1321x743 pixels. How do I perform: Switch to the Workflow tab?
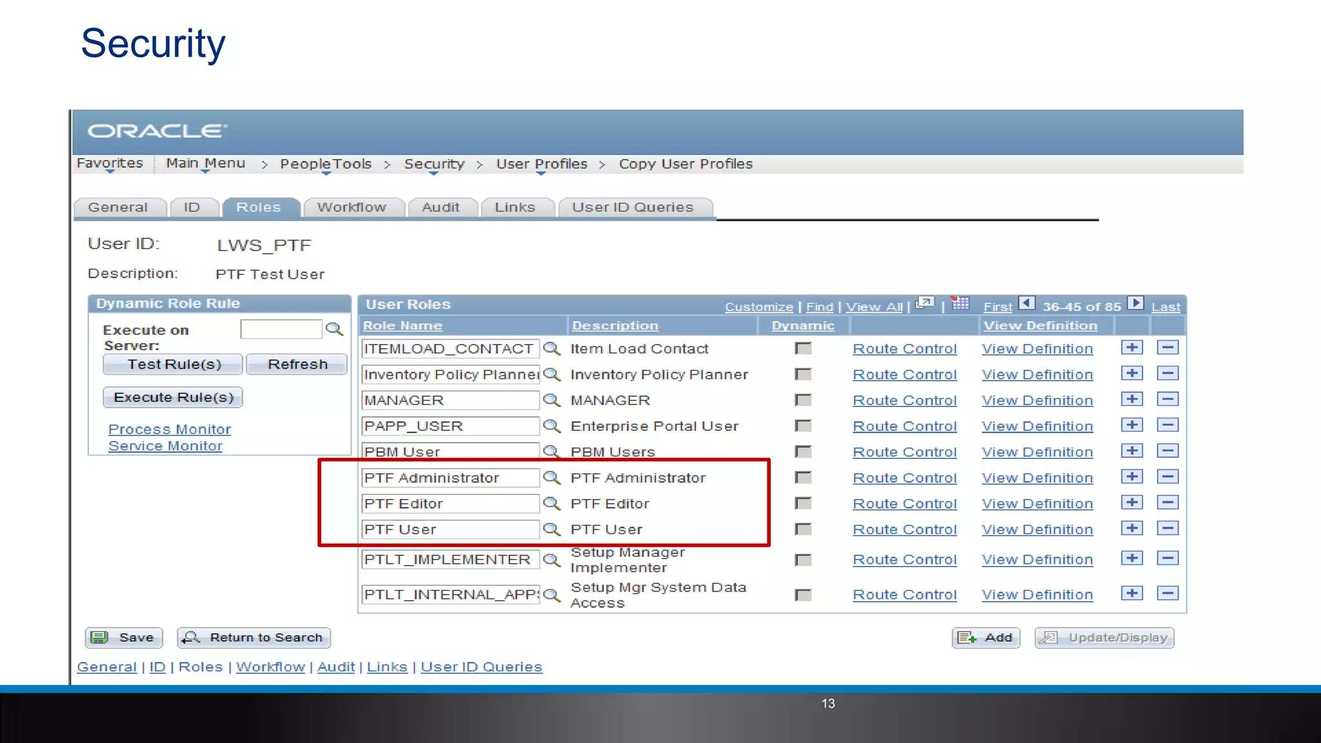pyautogui.click(x=352, y=208)
